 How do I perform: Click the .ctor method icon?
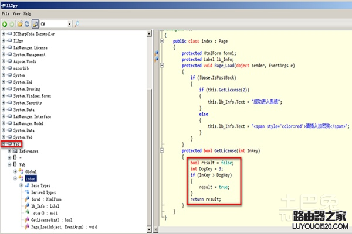(x=27, y=212)
